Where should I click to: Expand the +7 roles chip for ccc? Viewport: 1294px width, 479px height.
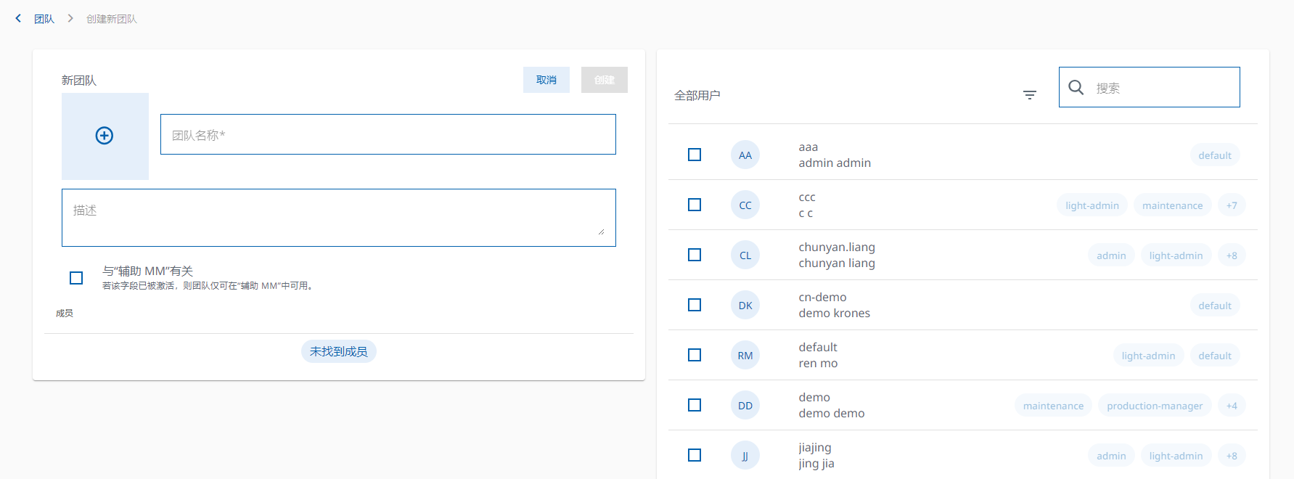[x=1231, y=205]
